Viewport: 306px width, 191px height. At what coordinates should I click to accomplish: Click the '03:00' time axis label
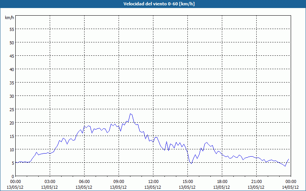click(50, 182)
